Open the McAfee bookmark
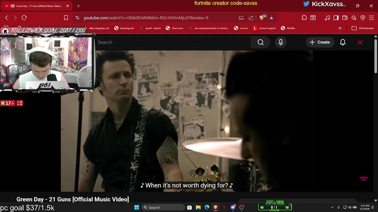 [288, 28]
